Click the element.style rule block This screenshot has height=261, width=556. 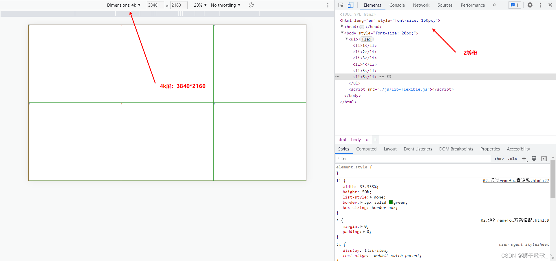click(442, 170)
